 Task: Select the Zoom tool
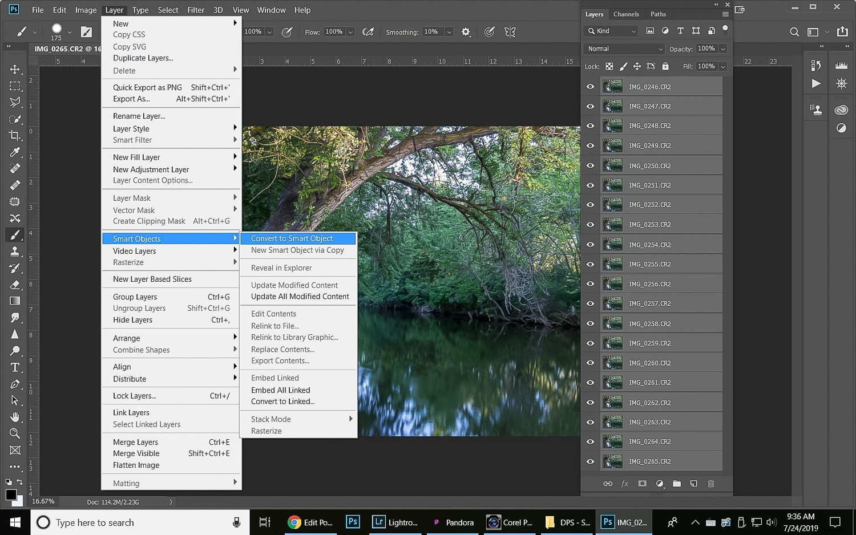point(15,433)
